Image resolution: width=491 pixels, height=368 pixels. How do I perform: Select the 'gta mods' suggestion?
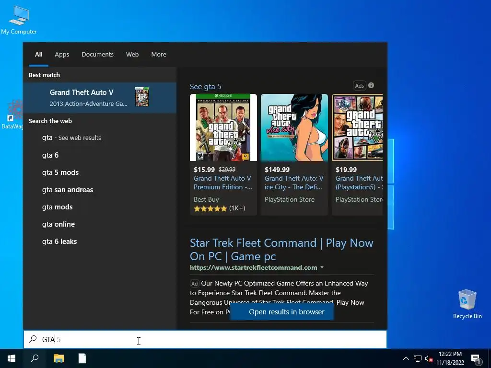(x=100, y=207)
